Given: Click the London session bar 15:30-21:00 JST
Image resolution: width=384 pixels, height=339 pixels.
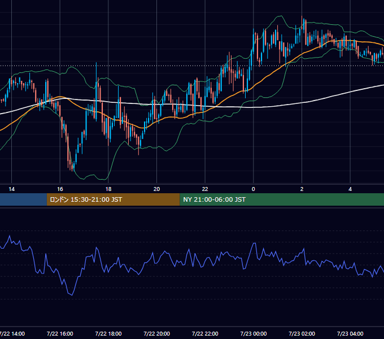Looking at the screenshot, I should 113,199.
